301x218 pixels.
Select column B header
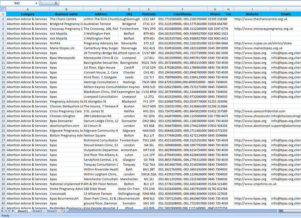tap(66, 9)
